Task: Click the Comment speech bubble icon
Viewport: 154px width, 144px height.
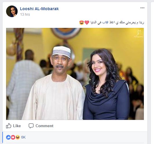Action: 31,126
